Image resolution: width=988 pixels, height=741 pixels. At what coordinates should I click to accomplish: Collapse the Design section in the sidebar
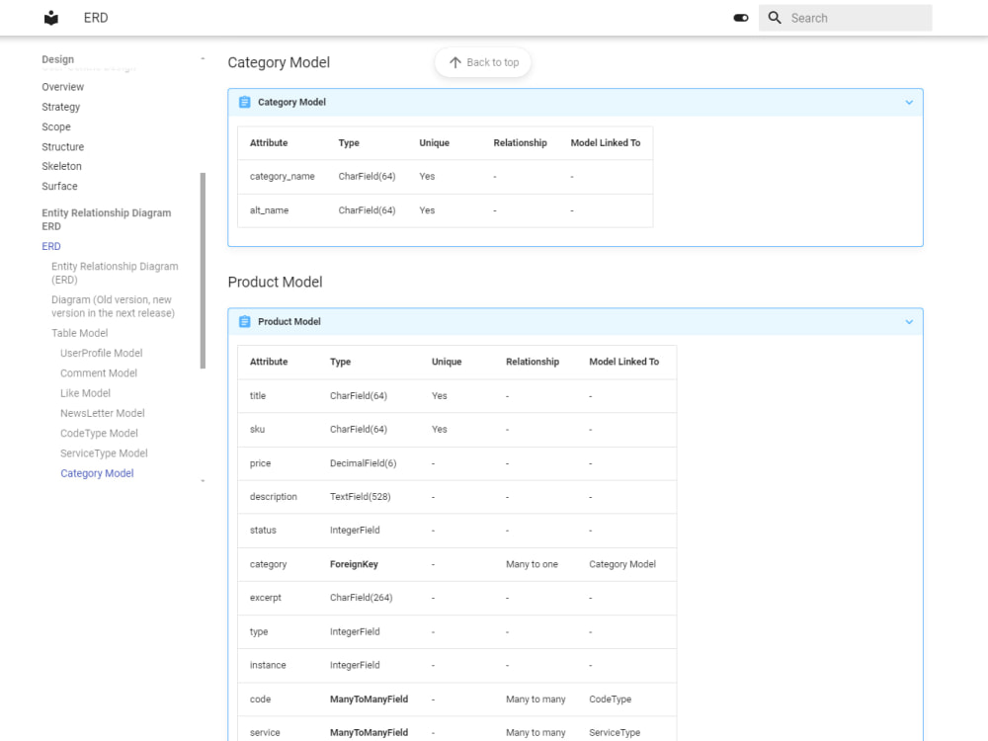(204, 57)
